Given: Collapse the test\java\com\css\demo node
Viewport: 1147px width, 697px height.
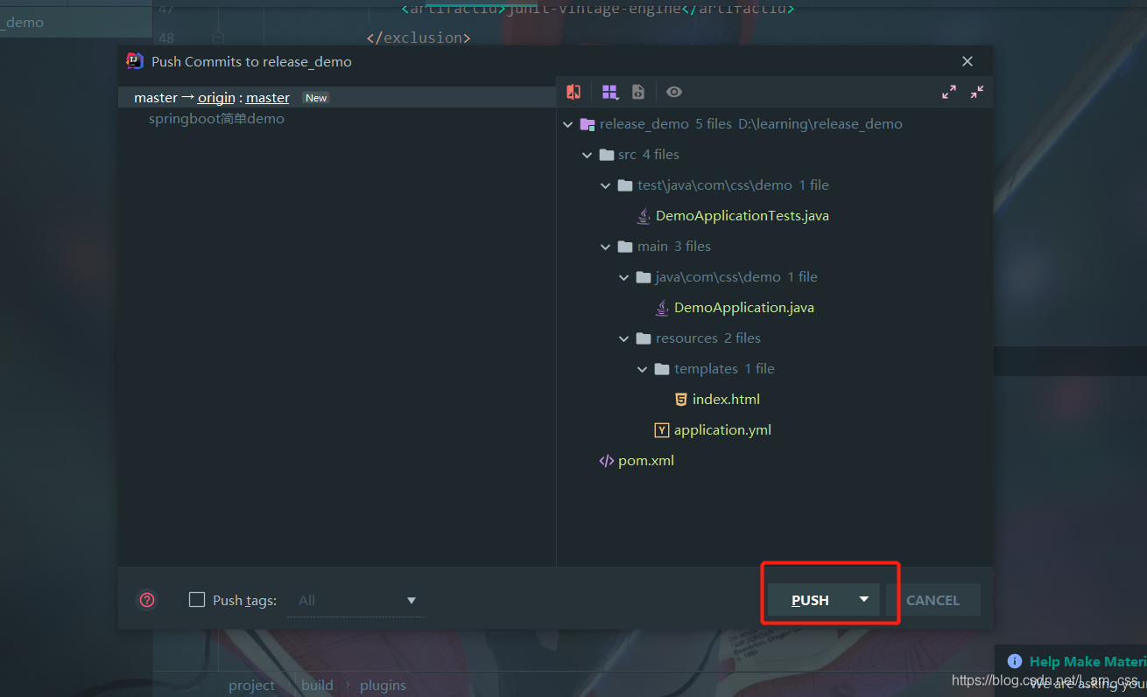Looking at the screenshot, I should click(605, 185).
